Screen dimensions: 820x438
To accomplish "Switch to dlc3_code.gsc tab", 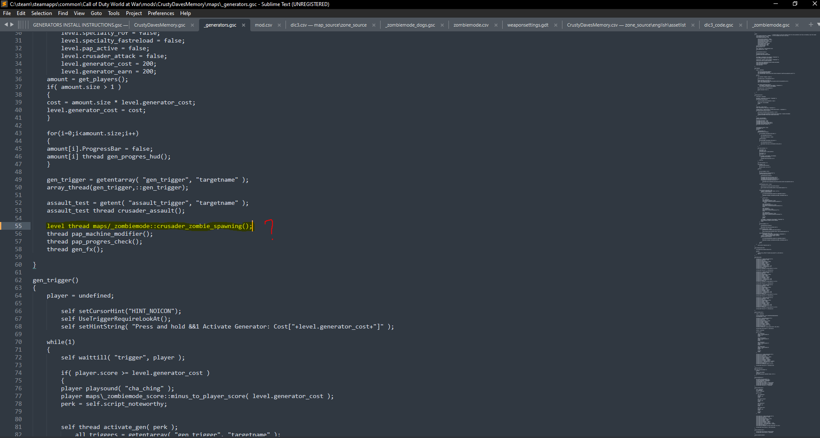I will (719, 25).
